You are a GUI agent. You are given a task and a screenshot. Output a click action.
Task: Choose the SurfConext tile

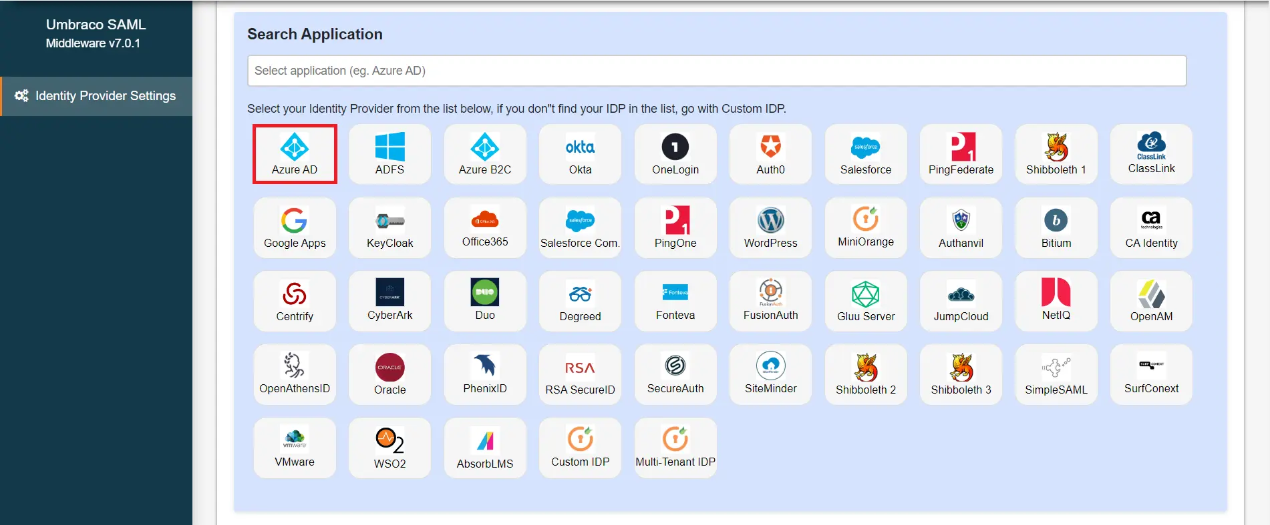1152,374
